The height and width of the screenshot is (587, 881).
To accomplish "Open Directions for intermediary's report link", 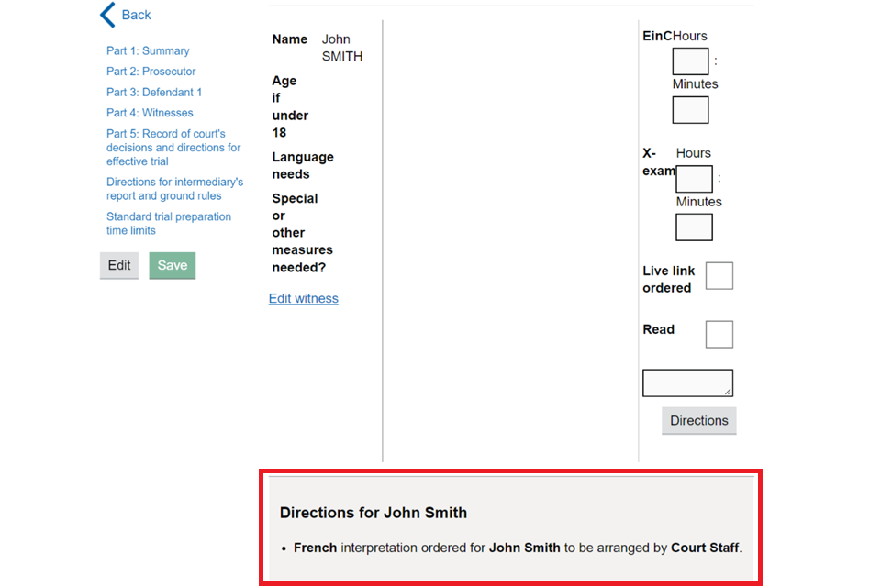I will pos(174,189).
